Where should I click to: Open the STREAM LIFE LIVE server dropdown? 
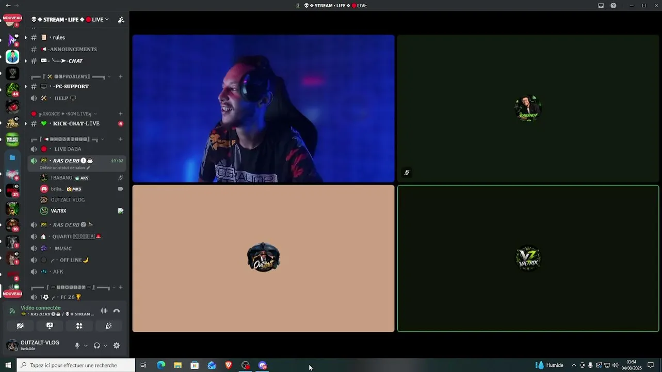(x=70, y=20)
